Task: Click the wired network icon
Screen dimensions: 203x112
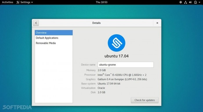Action: [186, 2]
